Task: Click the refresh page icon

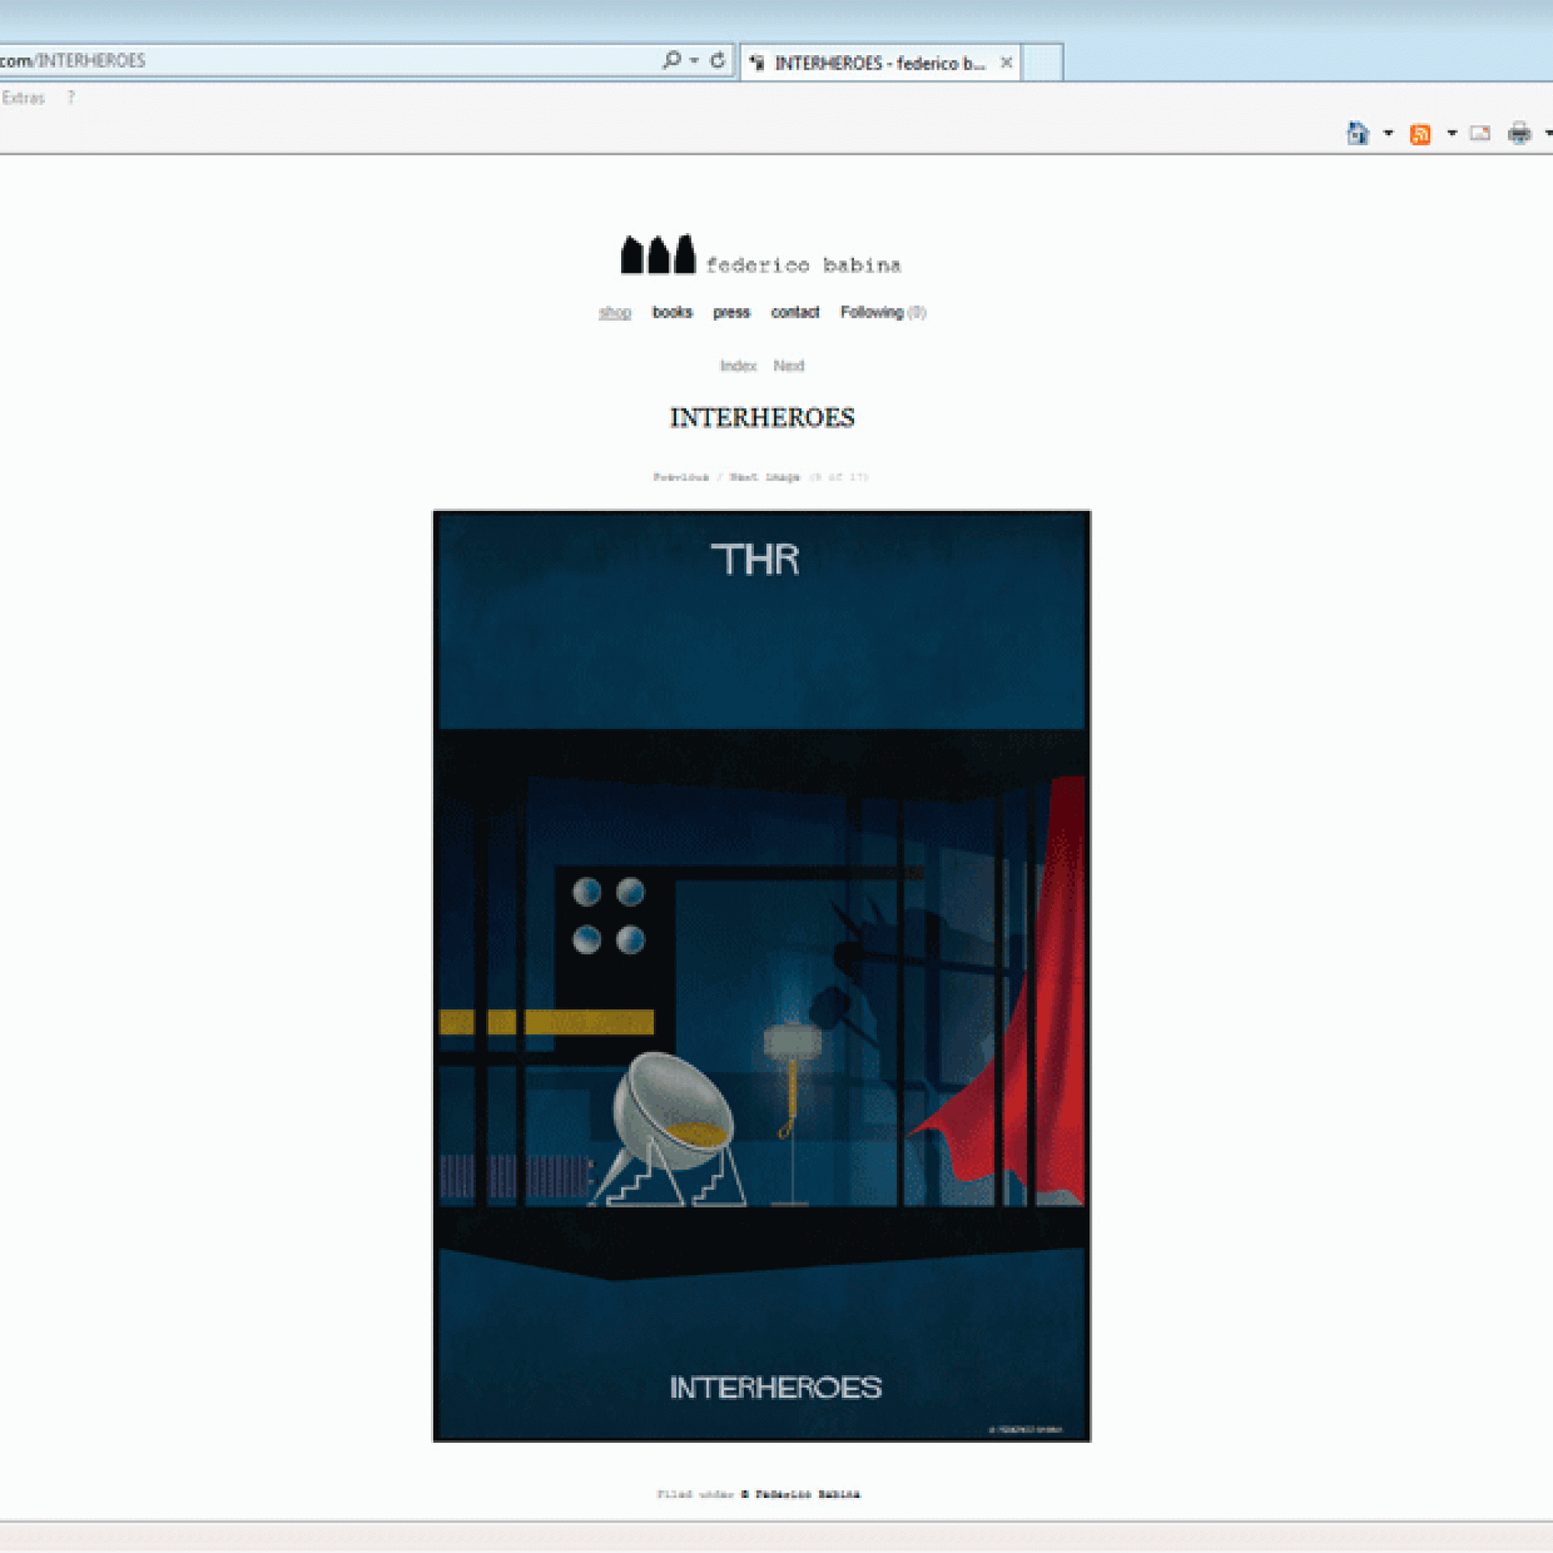Action: coord(717,60)
